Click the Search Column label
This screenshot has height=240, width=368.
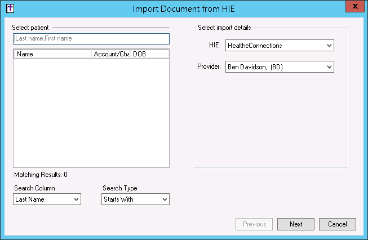34,188
